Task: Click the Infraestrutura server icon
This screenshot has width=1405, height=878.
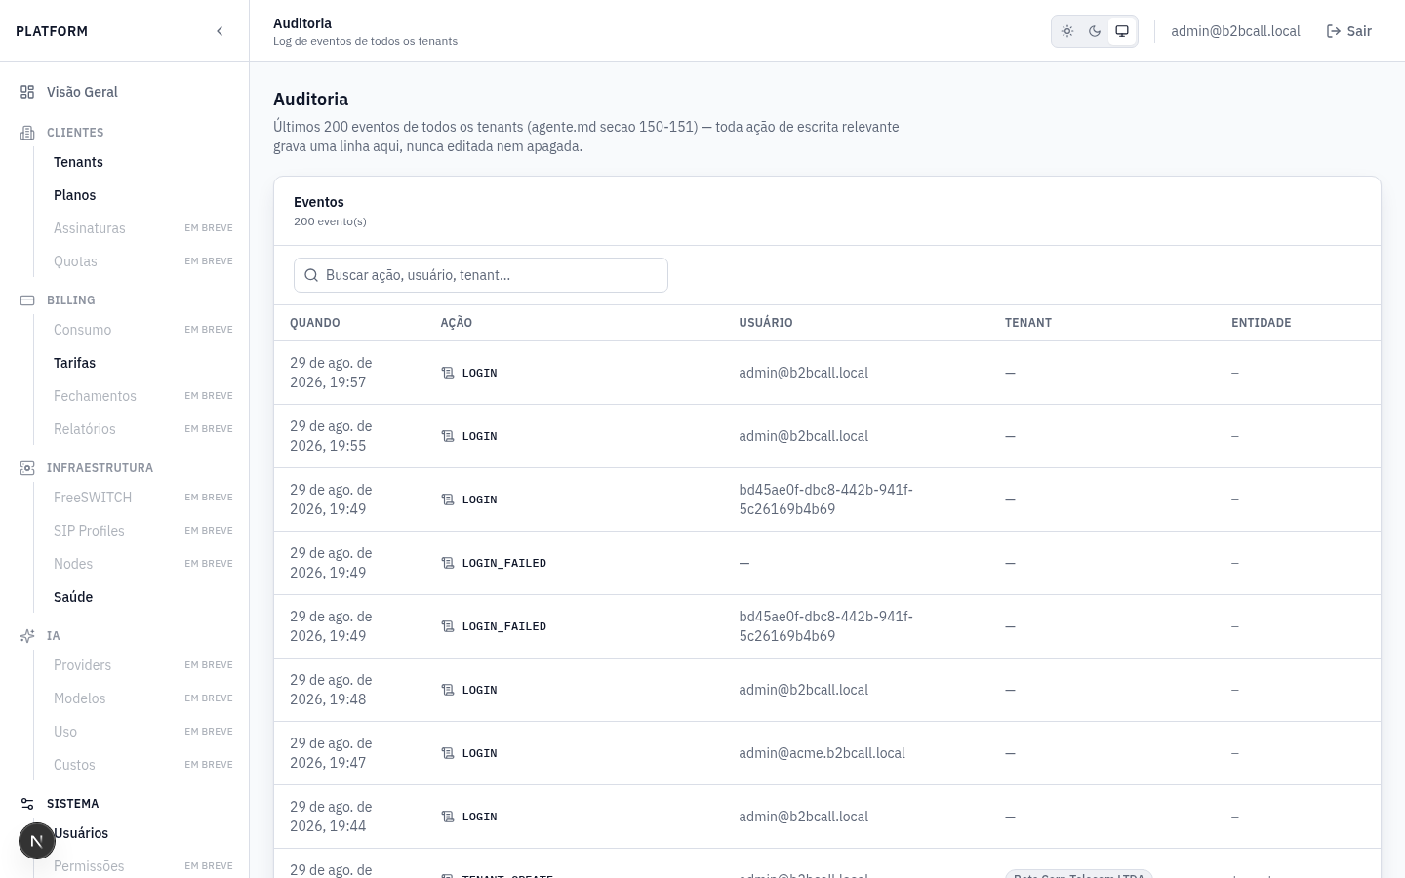Action: click(x=27, y=468)
